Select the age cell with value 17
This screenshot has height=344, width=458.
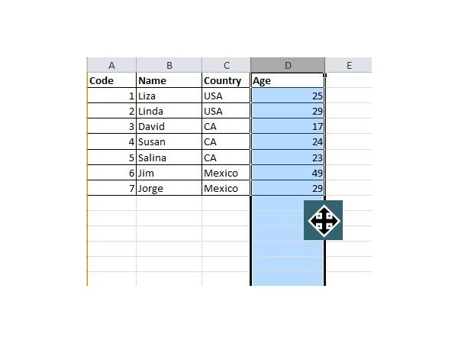288,126
